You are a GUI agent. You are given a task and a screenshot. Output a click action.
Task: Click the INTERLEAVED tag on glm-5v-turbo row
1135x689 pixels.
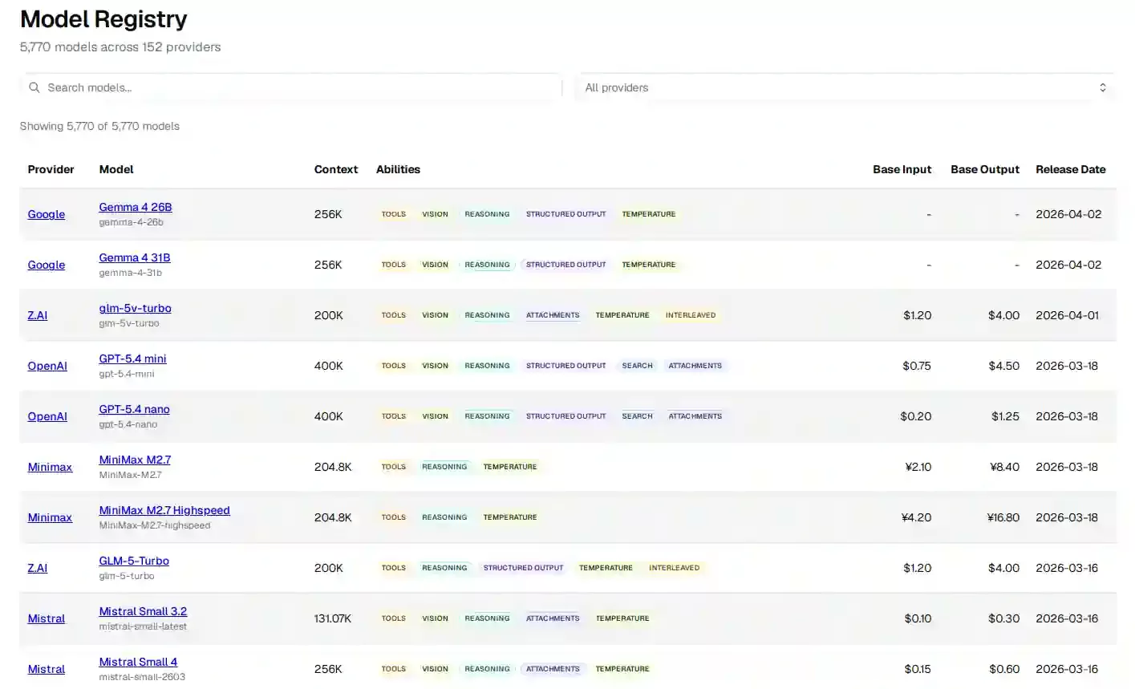690,315
